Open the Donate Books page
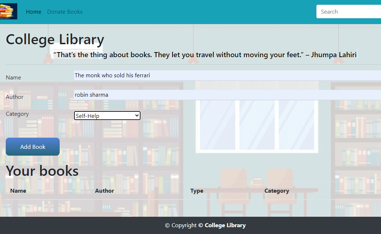 tap(65, 12)
